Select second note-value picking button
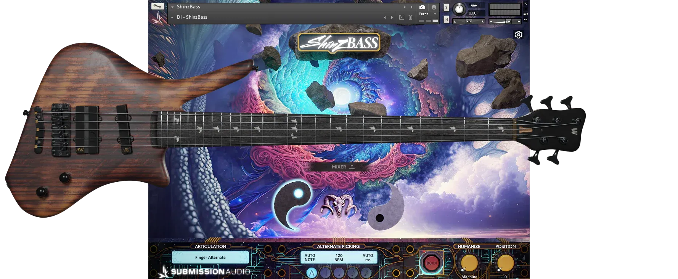 (x=325, y=273)
